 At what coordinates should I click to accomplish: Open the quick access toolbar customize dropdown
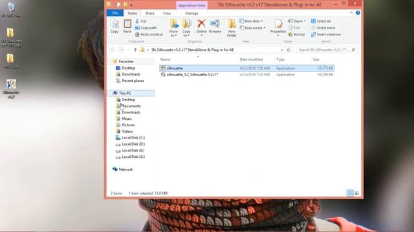click(131, 5)
